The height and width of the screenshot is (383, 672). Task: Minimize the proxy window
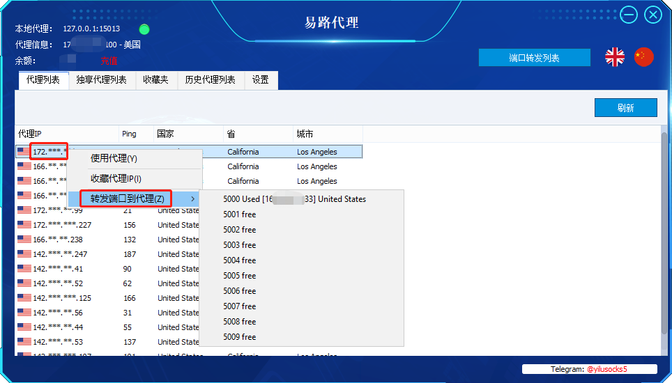point(629,15)
